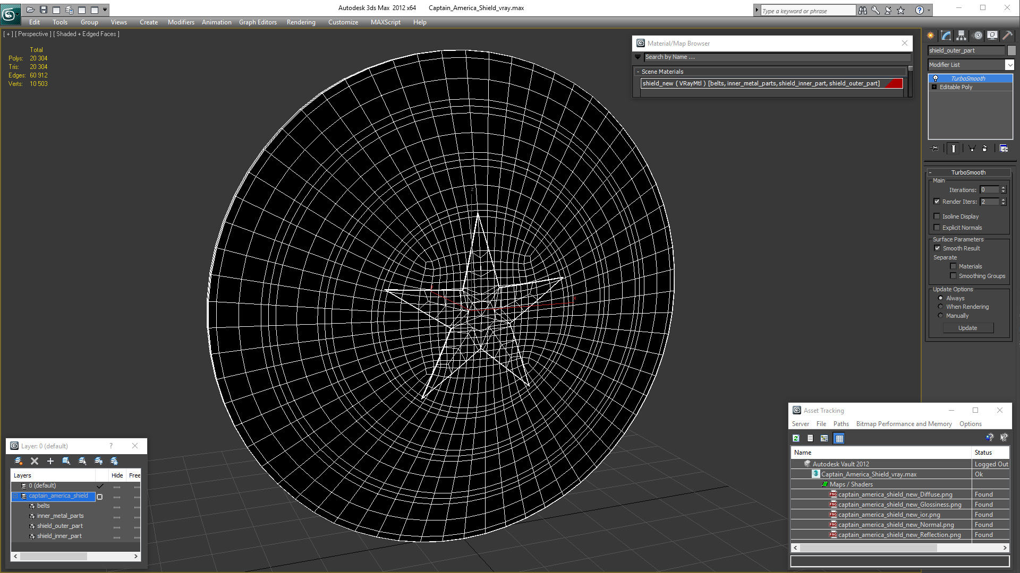
Task: Open Configure Modifier Sets icon
Action: [x=1004, y=149]
